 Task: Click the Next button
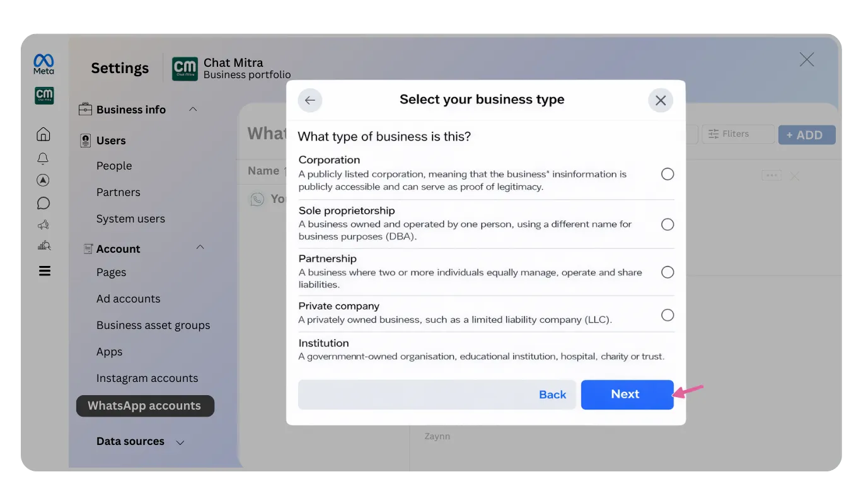(x=625, y=394)
